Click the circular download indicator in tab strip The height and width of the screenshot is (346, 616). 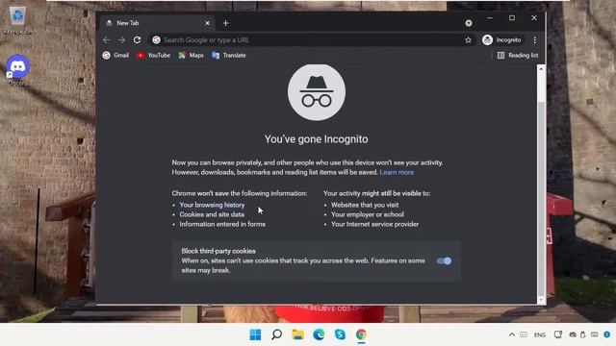click(469, 23)
